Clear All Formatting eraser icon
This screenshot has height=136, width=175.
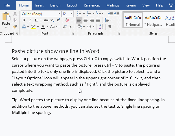point(67,20)
